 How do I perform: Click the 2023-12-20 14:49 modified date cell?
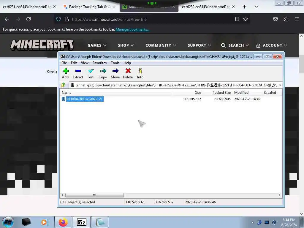tap(247, 99)
